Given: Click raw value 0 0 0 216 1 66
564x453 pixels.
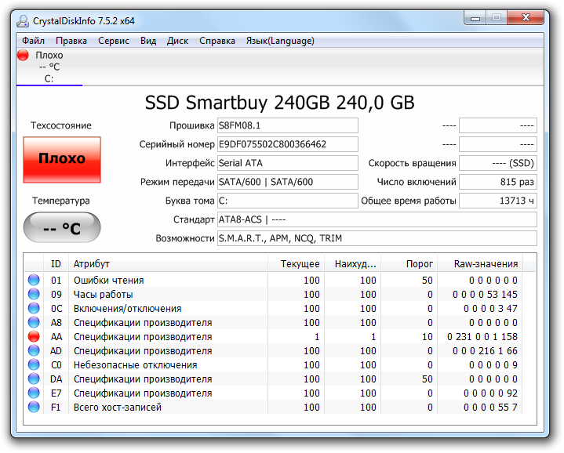Looking at the screenshot, I should coord(485,350).
